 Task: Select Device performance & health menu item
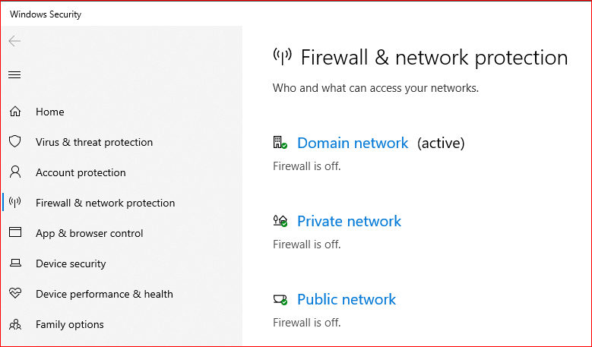click(x=104, y=294)
